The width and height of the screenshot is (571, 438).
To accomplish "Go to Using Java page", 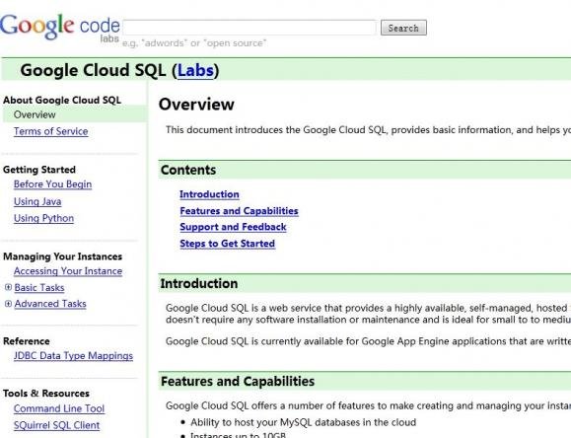I will (37, 201).
